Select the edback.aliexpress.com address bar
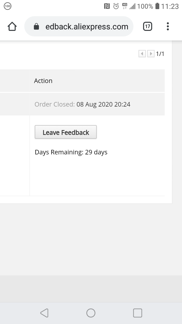This screenshot has width=182, height=324. click(79, 26)
